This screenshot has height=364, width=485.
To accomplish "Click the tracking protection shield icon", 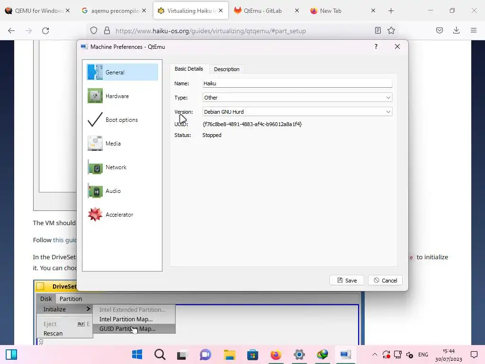I will [94, 30].
